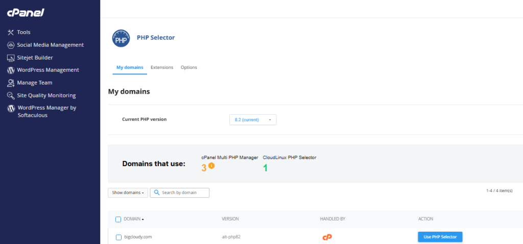Image resolution: width=523 pixels, height=244 pixels.
Task: Click the Social Media Management icon
Action: tap(11, 45)
